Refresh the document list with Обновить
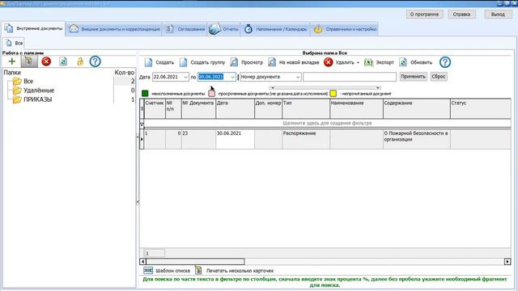The image size is (518, 291). (415, 62)
